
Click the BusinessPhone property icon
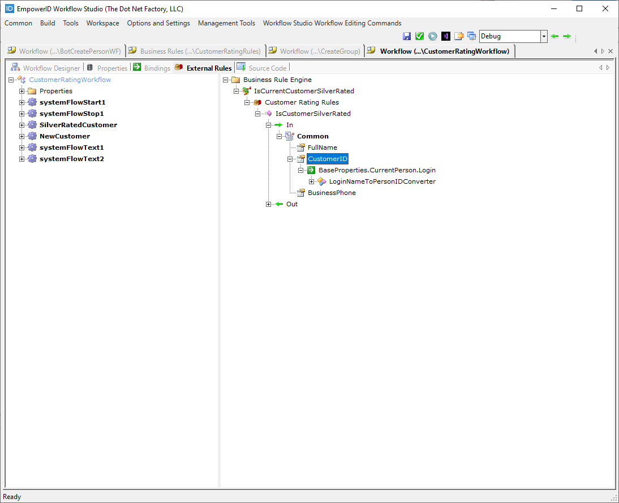(301, 193)
